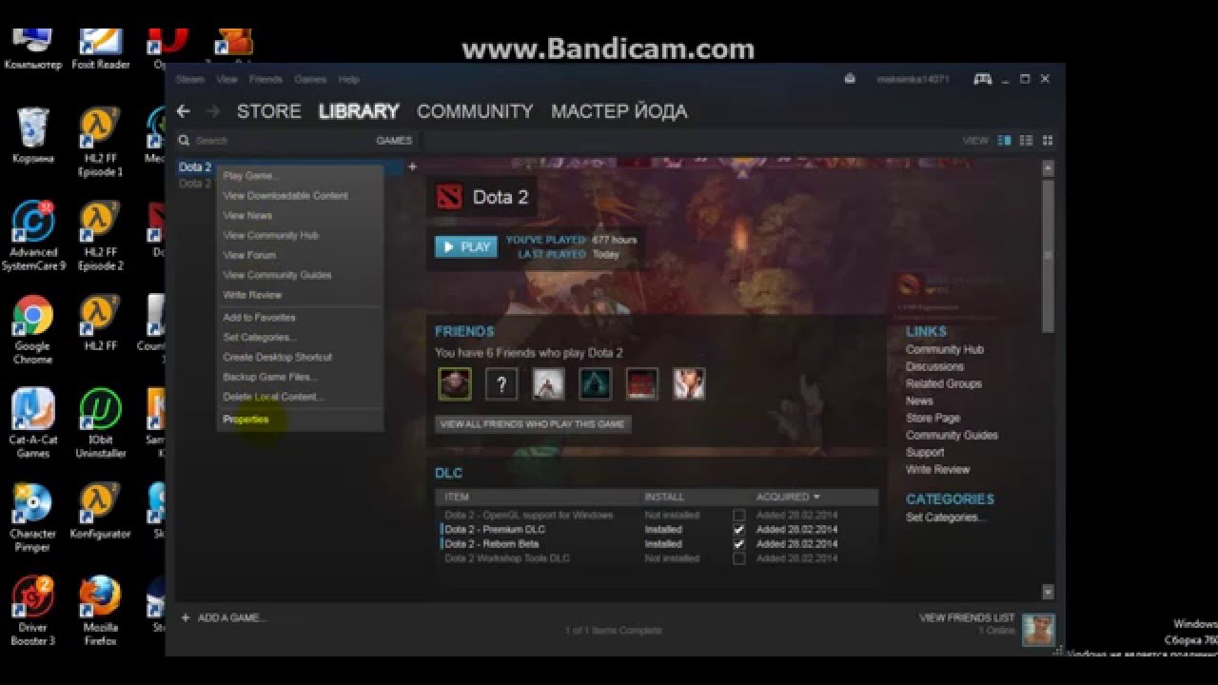1218x685 pixels.
Task: Open the Games menu in menu bar
Action: (x=310, y=79)
